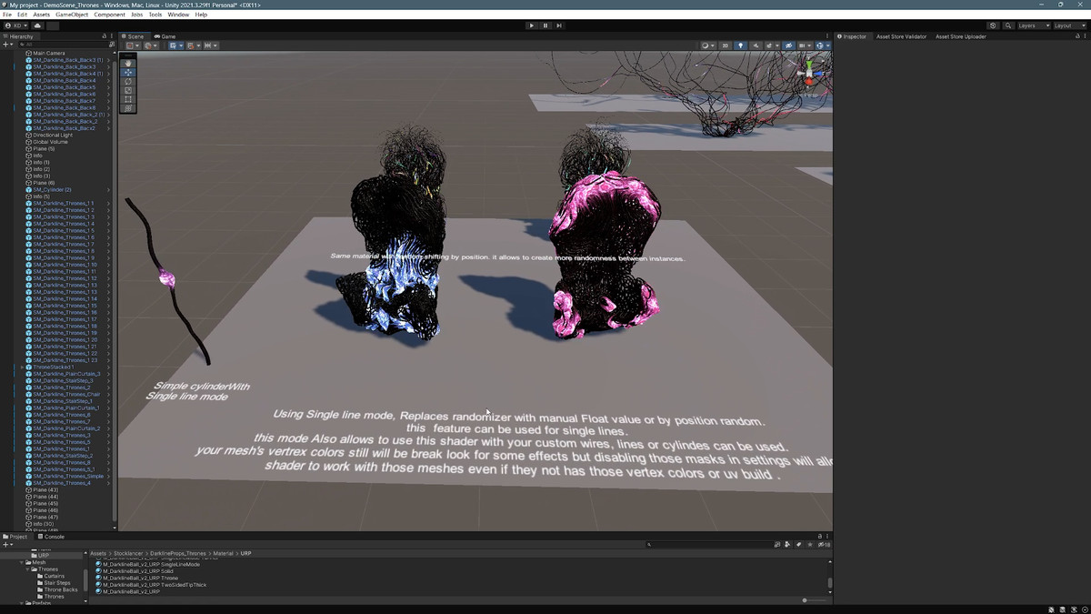Toggle scene lighting bulb
The height and width of the screenshot is (614, 1091).
pyautogui.click(x=740, y=45)
